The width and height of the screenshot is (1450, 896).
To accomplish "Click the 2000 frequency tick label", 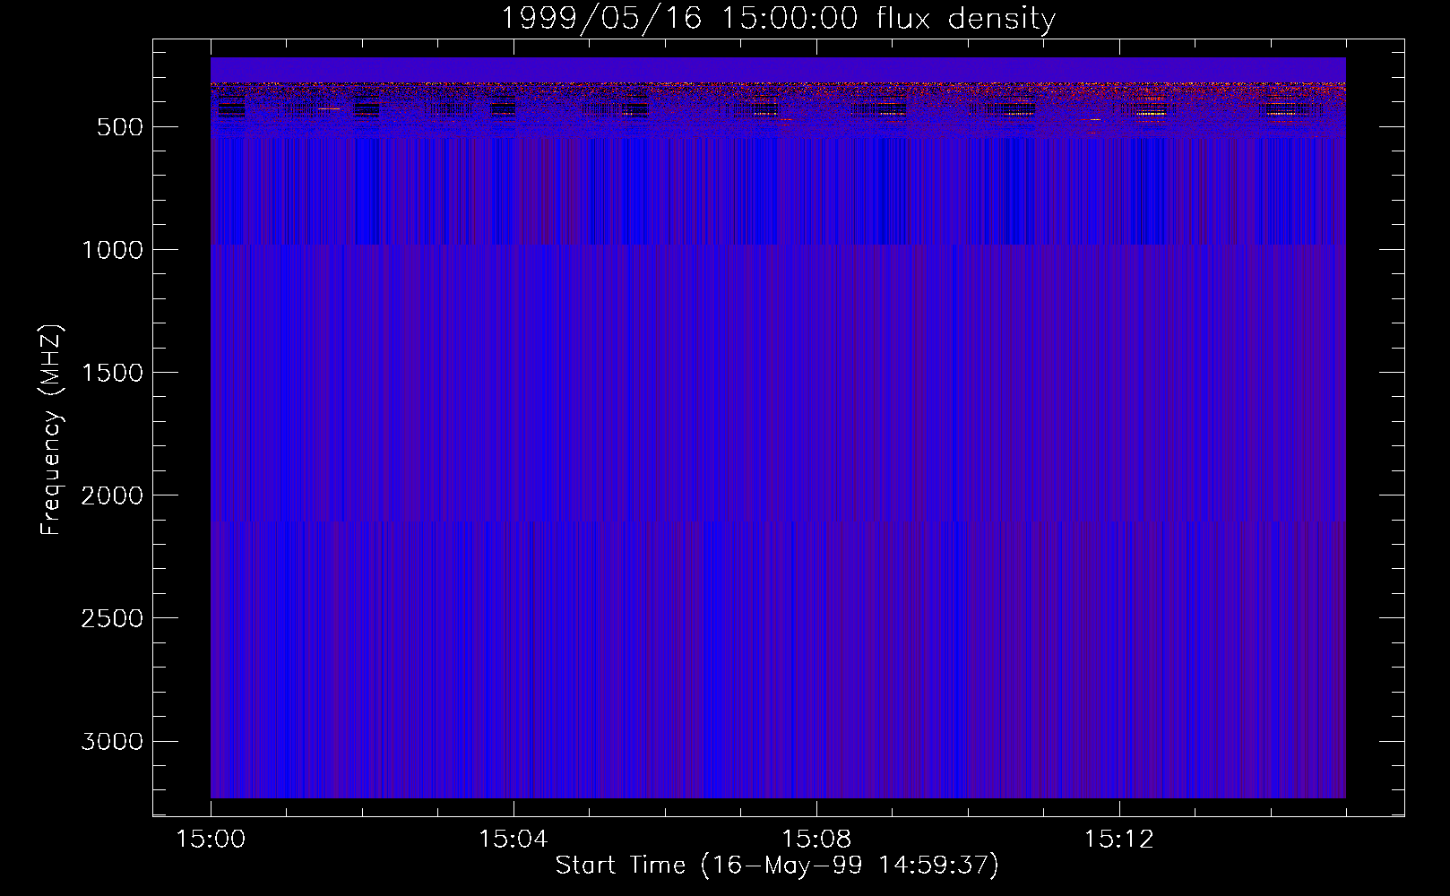I will (x=112, y=495).
